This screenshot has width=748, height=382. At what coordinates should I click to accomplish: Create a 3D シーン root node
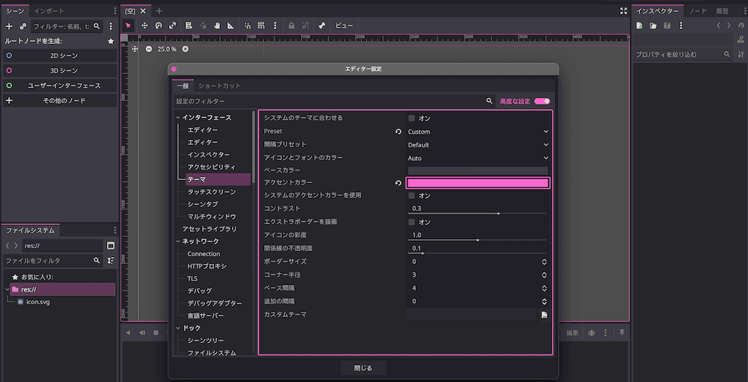pyautogui.click(x=60, y=70)
